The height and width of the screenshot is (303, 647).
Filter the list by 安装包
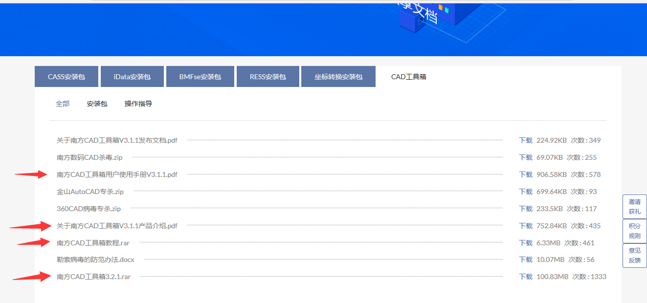coord(97,104)
